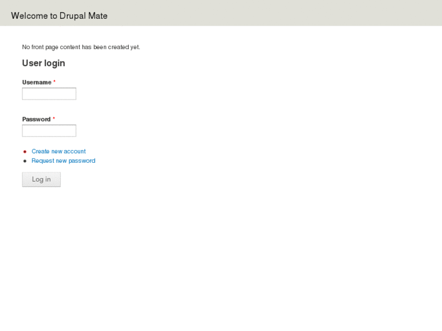Focus the Password input field

[49, 131]
